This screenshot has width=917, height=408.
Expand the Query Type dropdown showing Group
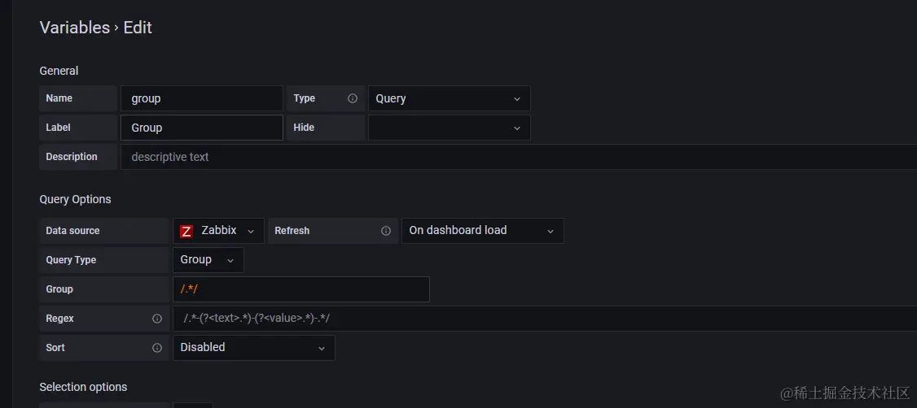208,260
